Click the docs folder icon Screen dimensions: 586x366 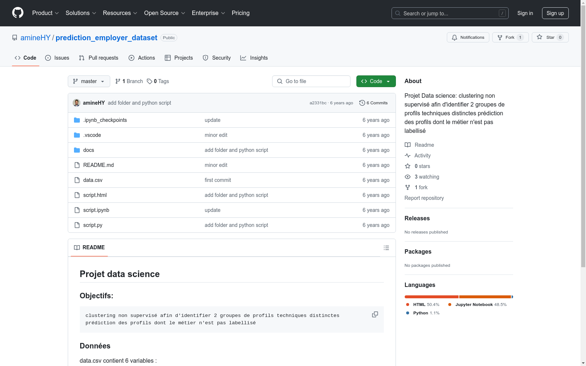pos(77,150)
